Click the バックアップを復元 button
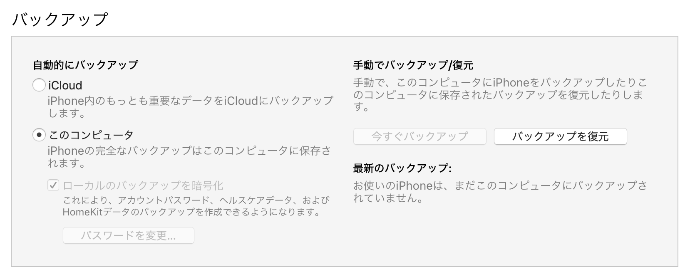 [560, 136]
